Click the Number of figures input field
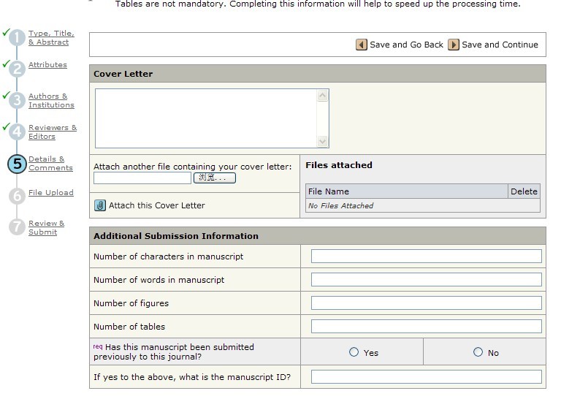 426,303
